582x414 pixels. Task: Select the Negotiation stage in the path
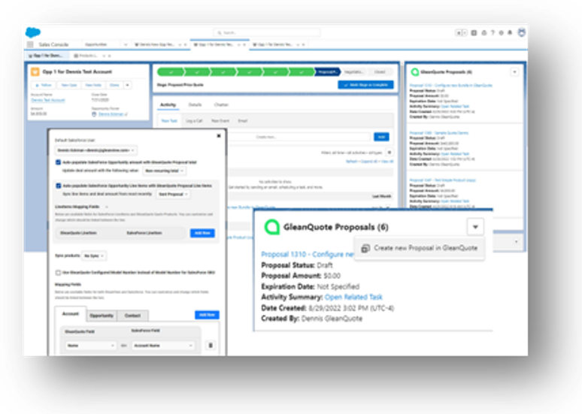pyautogui.click(x=353, y=72)
